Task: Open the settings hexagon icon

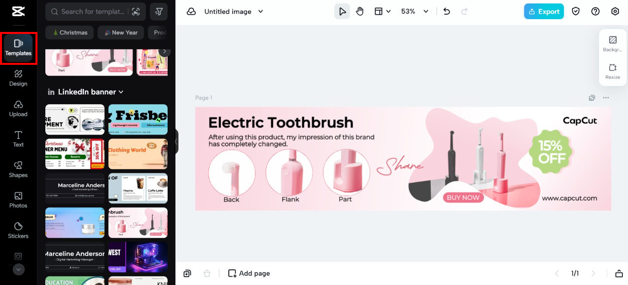Action: tap(615, 11)
